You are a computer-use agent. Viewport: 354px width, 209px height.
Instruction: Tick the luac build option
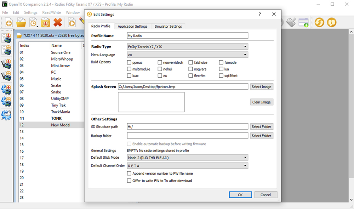coord(129,75)
